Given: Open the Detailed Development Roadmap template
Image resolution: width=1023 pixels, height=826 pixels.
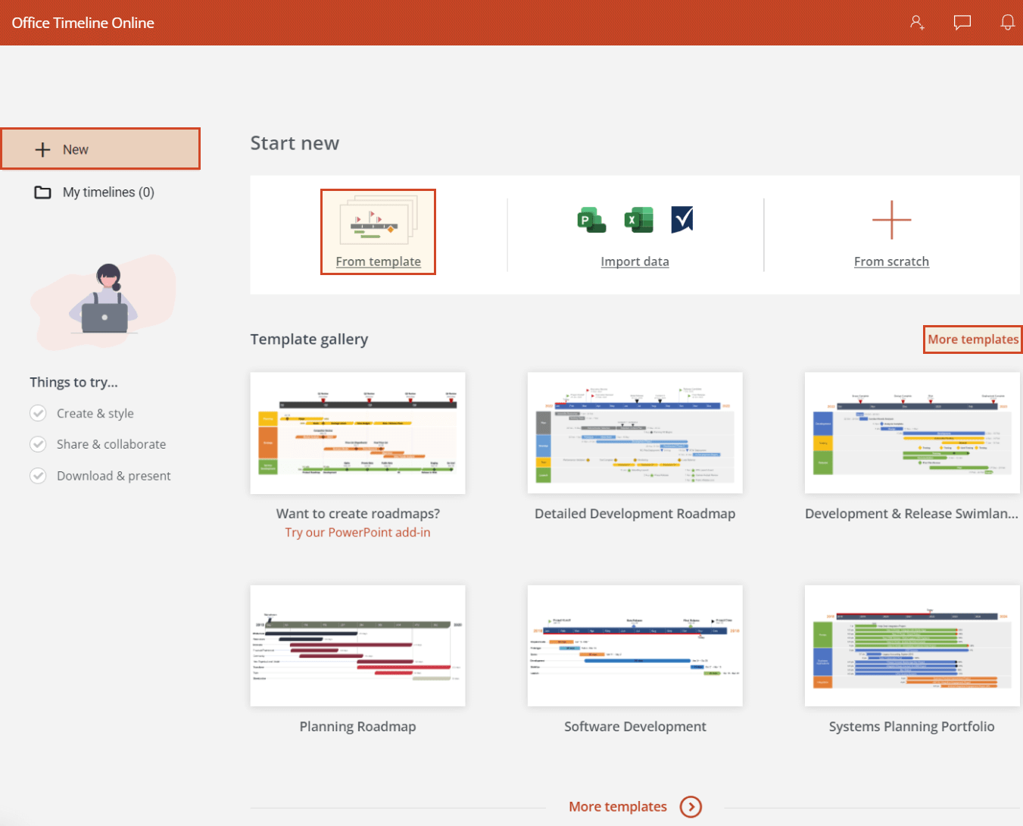Looking at the screenshot, I should [635, 433].
